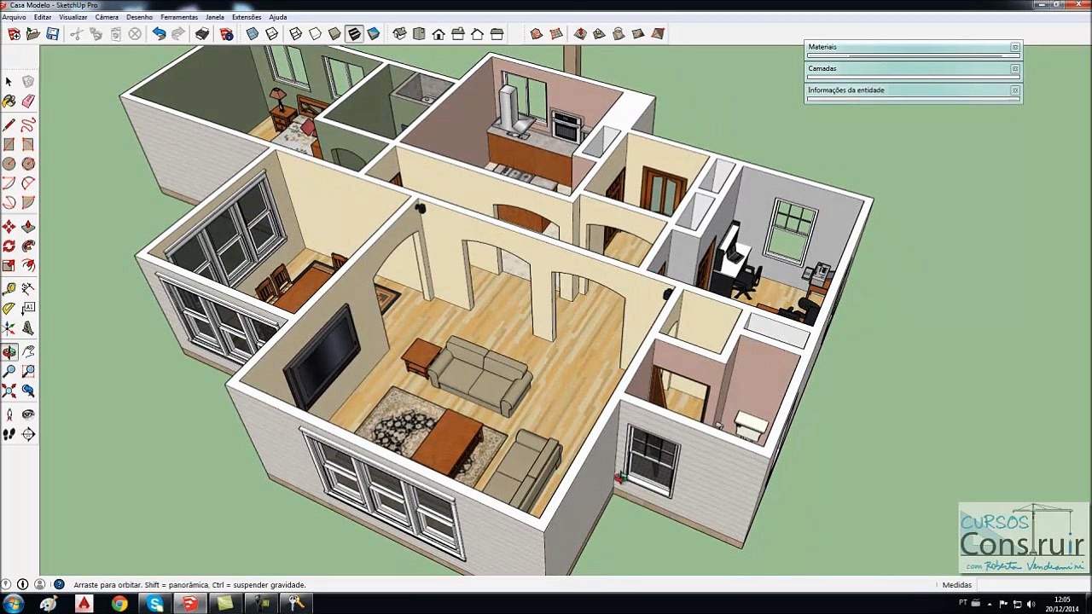
Task: Click the help question mark in status bar
Action: point(59,585)
